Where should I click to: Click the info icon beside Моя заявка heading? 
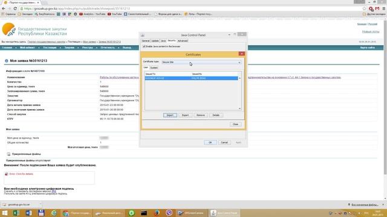(7, 61)
